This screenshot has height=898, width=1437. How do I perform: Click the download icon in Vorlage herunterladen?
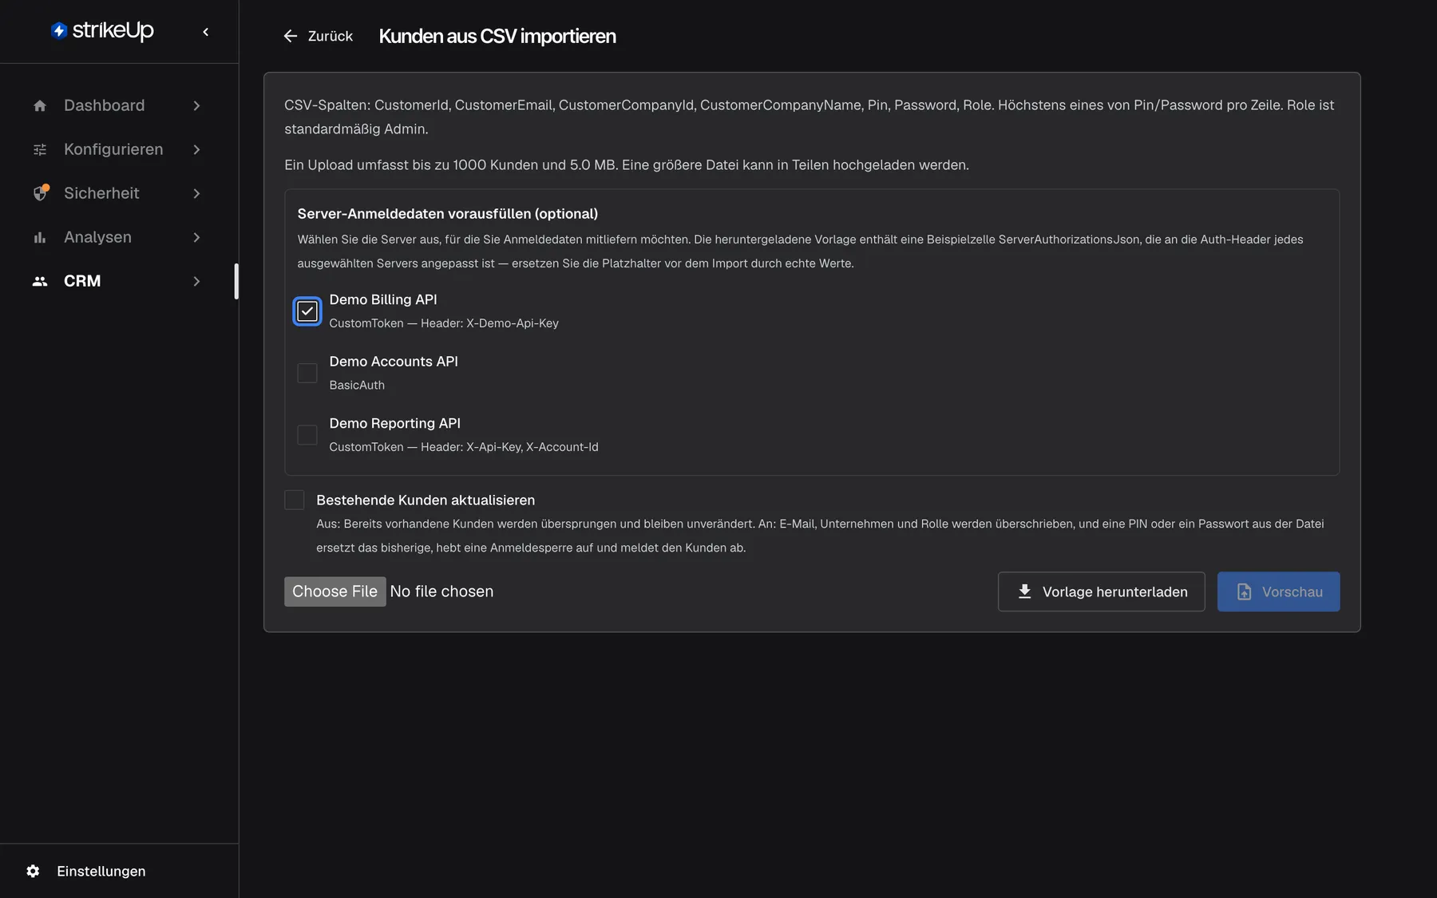[x=1025, y=591]
